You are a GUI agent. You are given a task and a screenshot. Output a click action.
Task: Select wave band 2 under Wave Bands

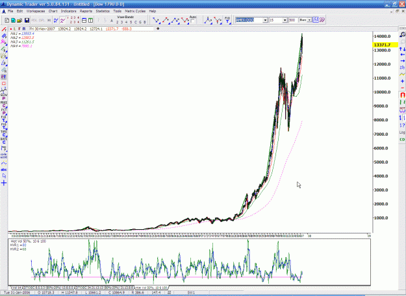[118, 22]
